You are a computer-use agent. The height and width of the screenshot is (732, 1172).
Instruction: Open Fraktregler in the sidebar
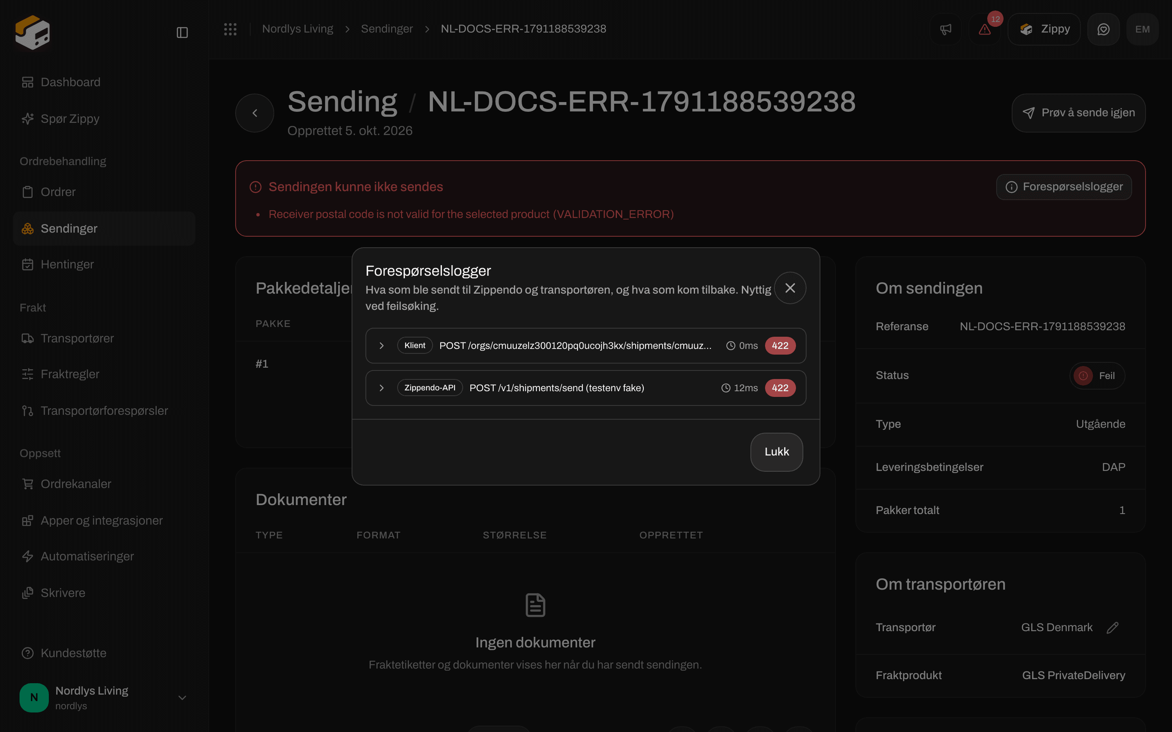(x=104, y=374)
